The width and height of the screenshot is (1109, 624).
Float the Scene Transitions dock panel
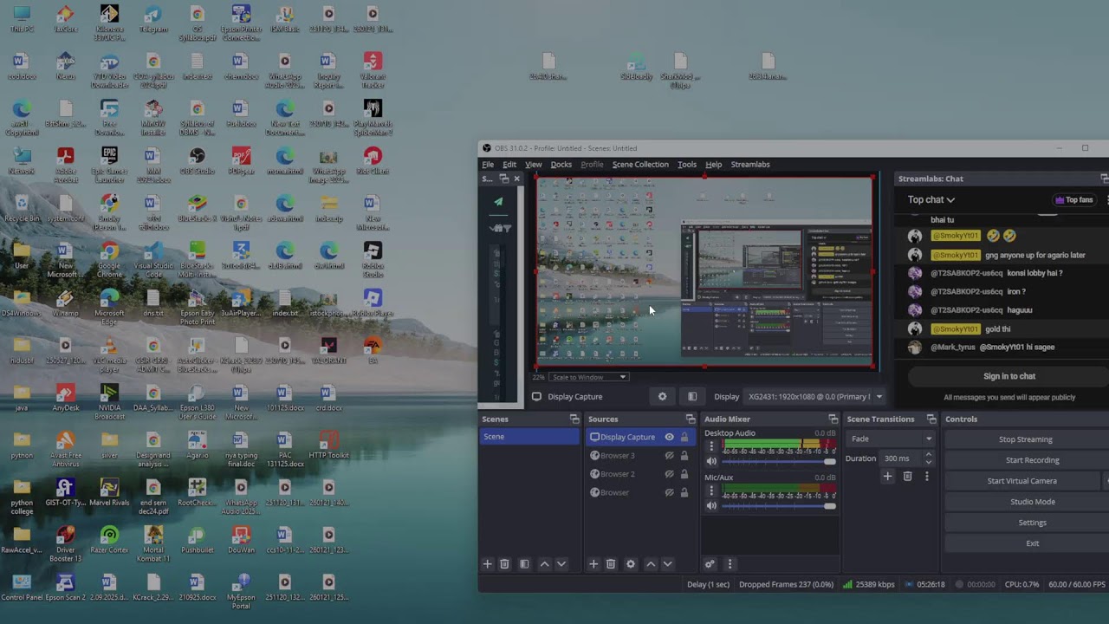[x=931, y=419]
